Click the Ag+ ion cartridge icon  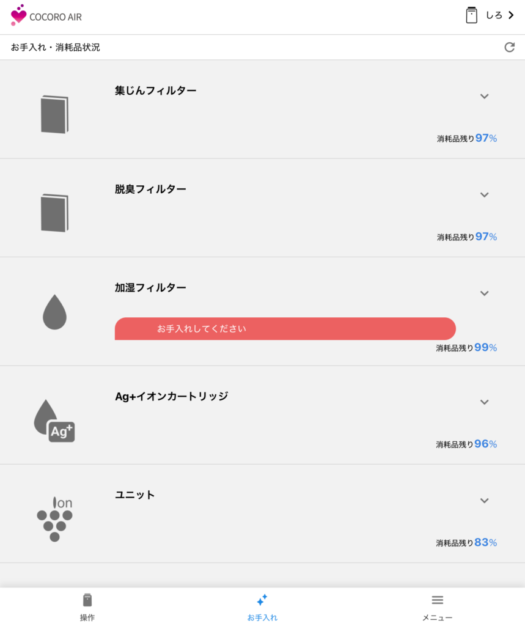pos(54,421)
